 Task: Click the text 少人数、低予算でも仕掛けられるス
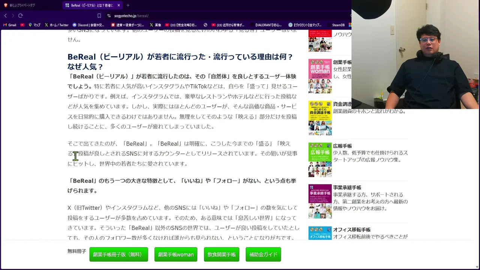click(x=370, y=153)
